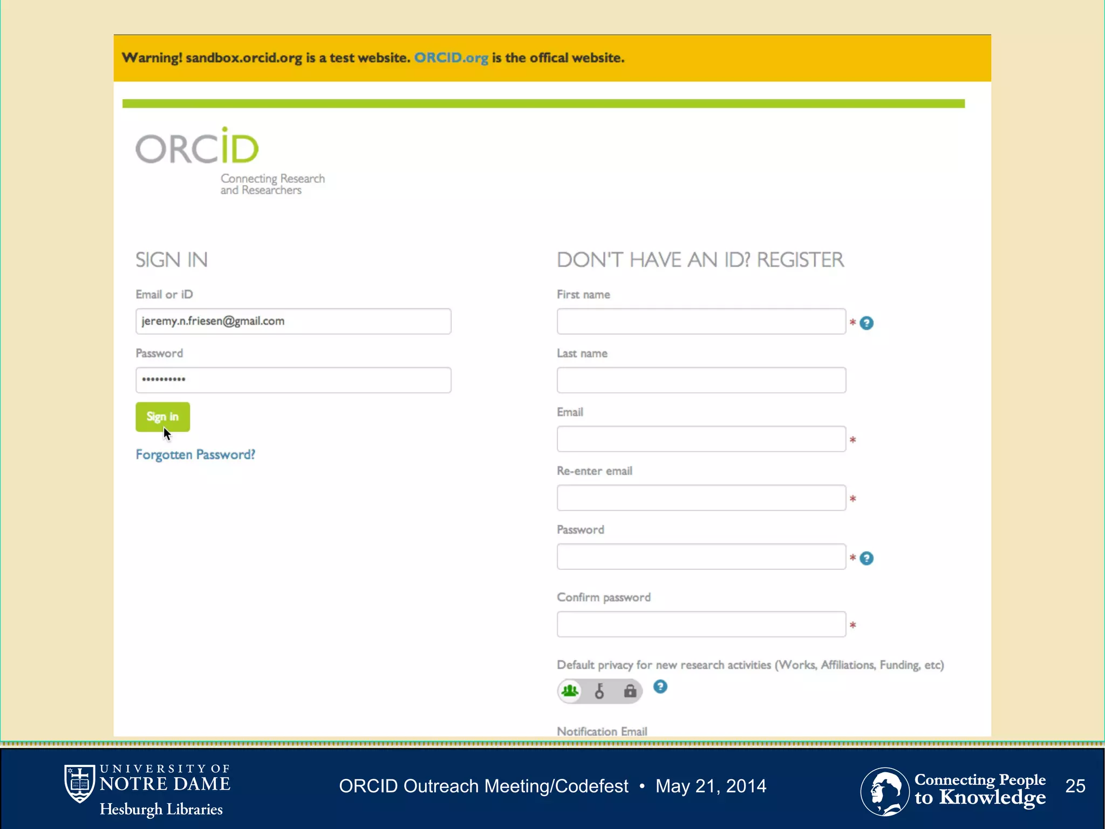Click the Confirm password input field

(x=701, y=624)
